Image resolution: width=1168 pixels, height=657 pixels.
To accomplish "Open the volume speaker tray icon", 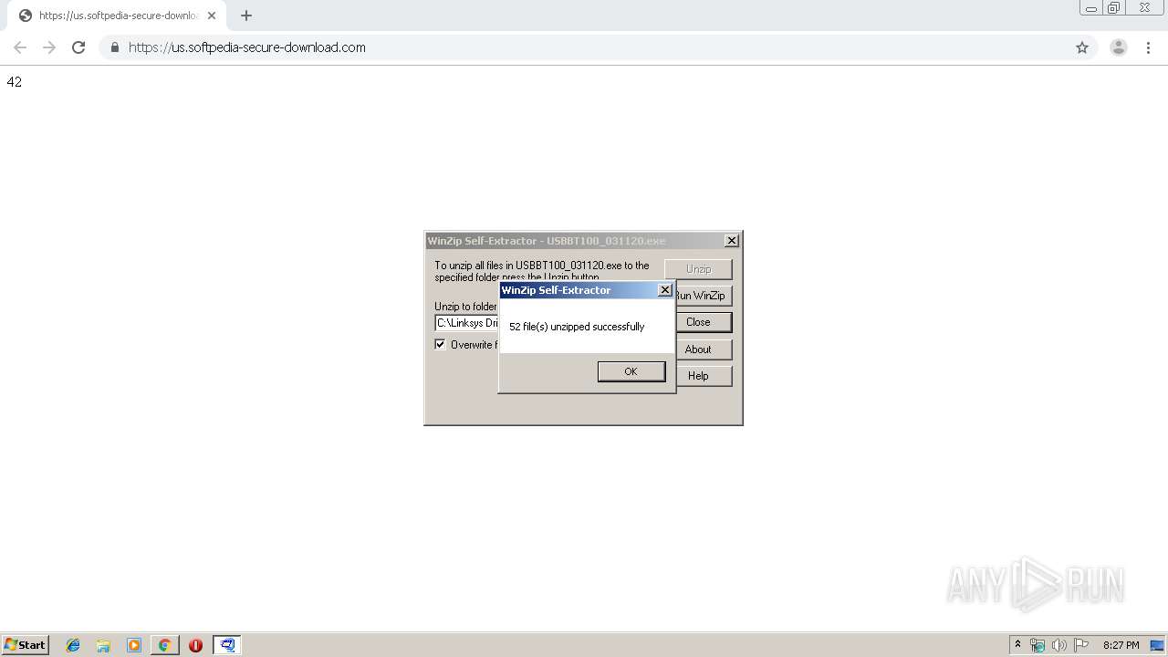I will click(1059, 645).
